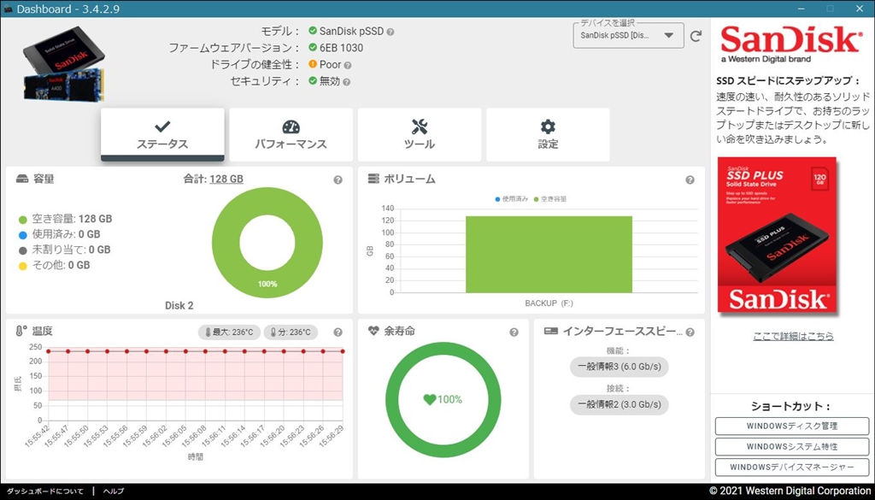
Task: Toggle the 空き容量 legend in volume chart
Action: click(x=550, y=199)
